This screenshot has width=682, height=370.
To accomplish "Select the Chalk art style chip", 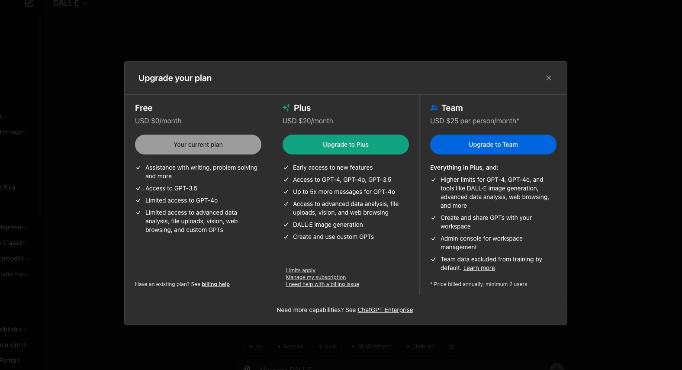I will [420, 347].
